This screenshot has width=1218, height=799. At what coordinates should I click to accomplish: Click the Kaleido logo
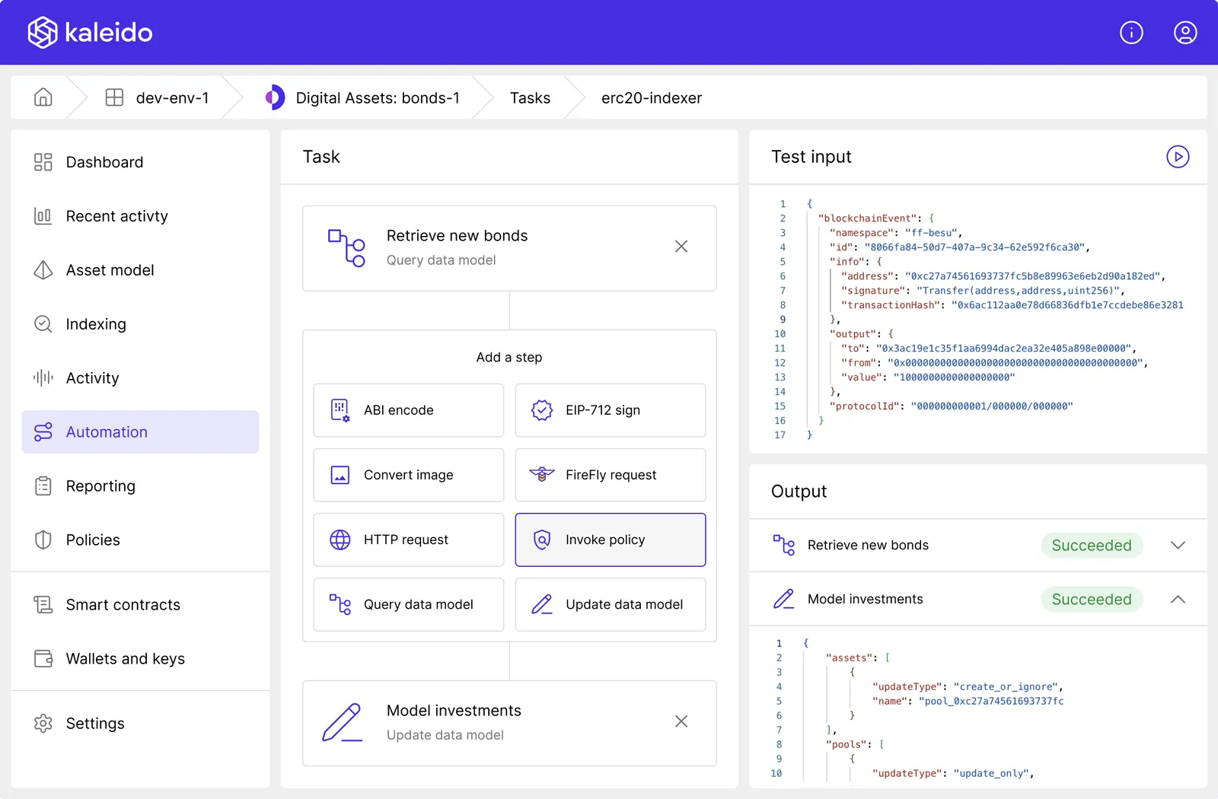tap(90, 33)
